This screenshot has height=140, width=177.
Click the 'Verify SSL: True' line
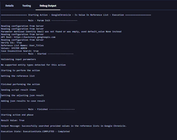[11, 43]
